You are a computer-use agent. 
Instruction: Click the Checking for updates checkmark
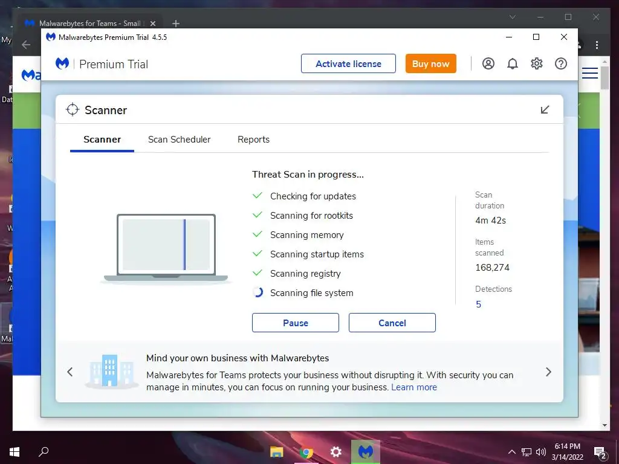[x=258, y=195]
